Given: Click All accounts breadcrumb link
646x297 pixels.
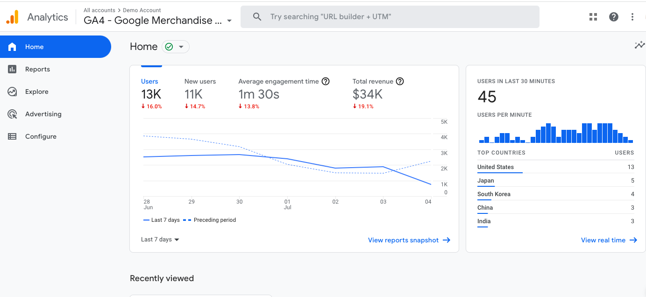Looking at the screenshot, I should [x=99, y=10].
